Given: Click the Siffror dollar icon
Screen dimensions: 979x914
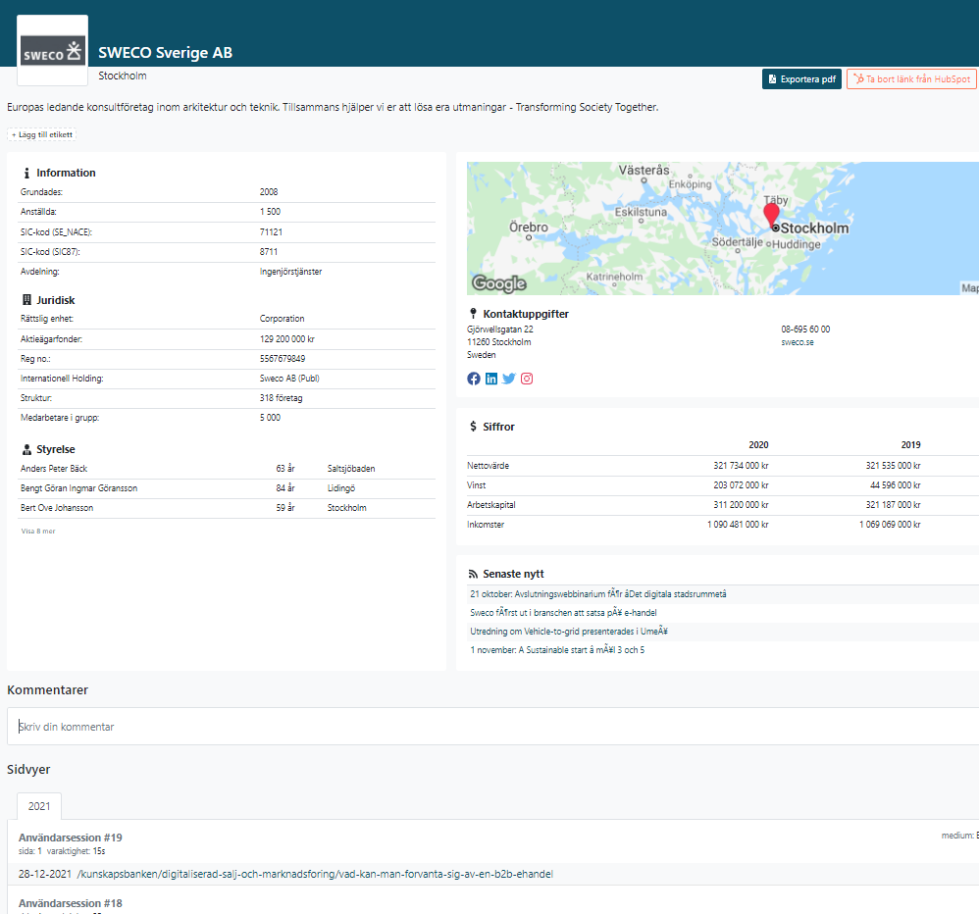Looking at the screenshot, I should 473,427.
